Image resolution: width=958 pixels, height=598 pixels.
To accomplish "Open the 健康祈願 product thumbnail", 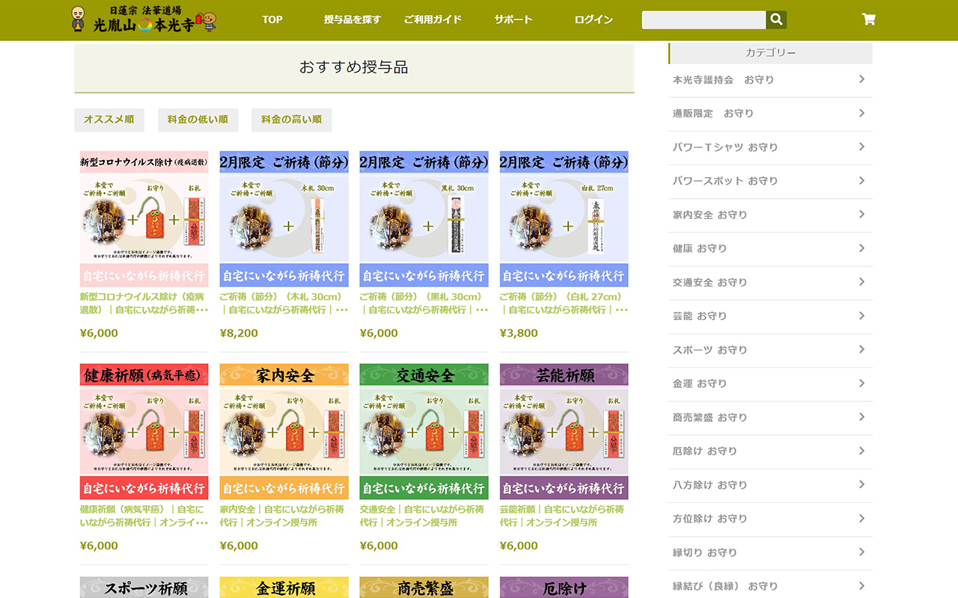I will point(144,431).
